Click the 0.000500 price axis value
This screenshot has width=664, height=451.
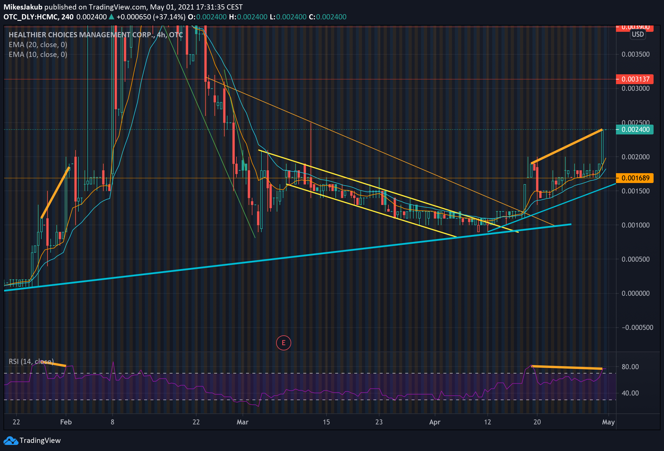(x=636, y=259)
